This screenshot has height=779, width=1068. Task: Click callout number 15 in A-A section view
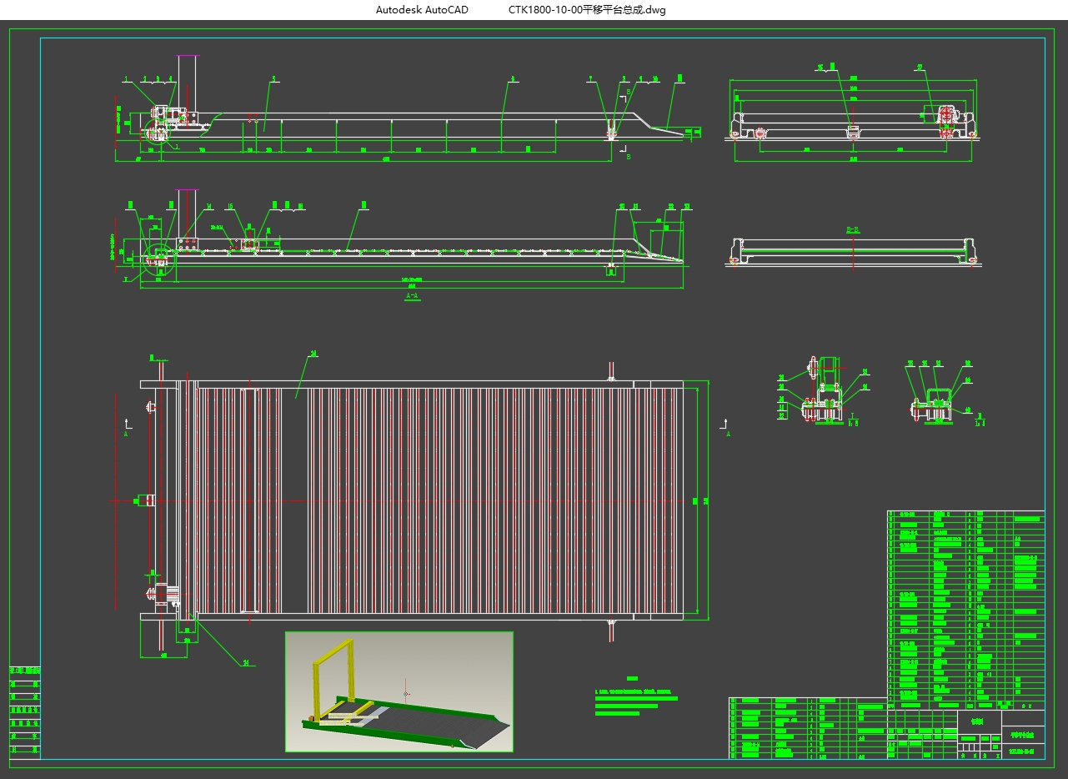tap(231, 206)
